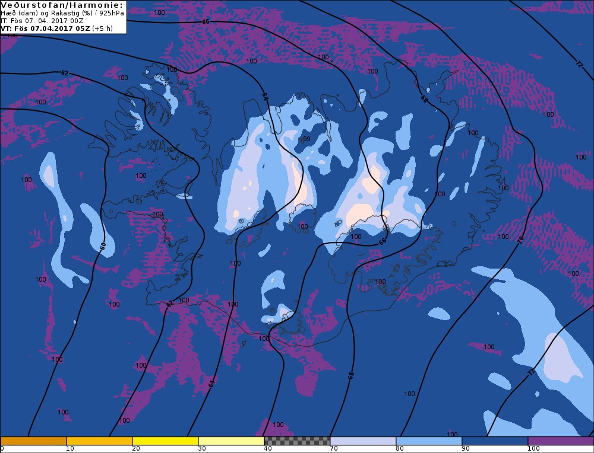The width and height of the screenshot is (594, 453).
Task: Select the bright yellow 20–30 legend swatch
Action: (x=165, y=441)
